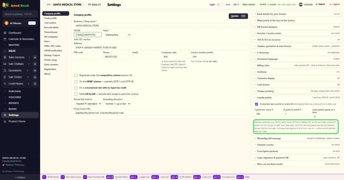
Task: Add new Sale Order with plus
Action: pyautogui.click(x=35, y=77)
